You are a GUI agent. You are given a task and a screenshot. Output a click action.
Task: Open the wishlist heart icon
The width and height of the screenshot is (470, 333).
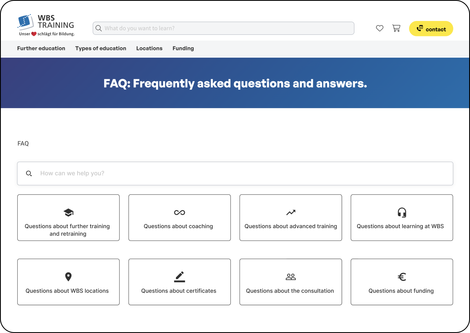pos(380,28)
